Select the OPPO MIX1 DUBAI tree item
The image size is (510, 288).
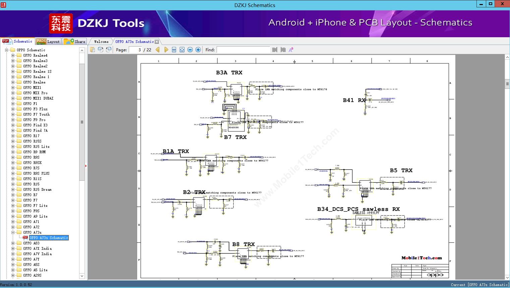pos(38,98)
